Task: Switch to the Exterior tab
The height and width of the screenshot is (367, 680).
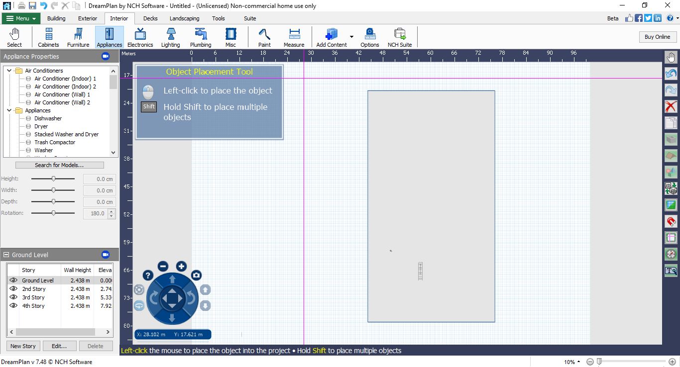Action: pyautogui.click(x=88, y=18)
